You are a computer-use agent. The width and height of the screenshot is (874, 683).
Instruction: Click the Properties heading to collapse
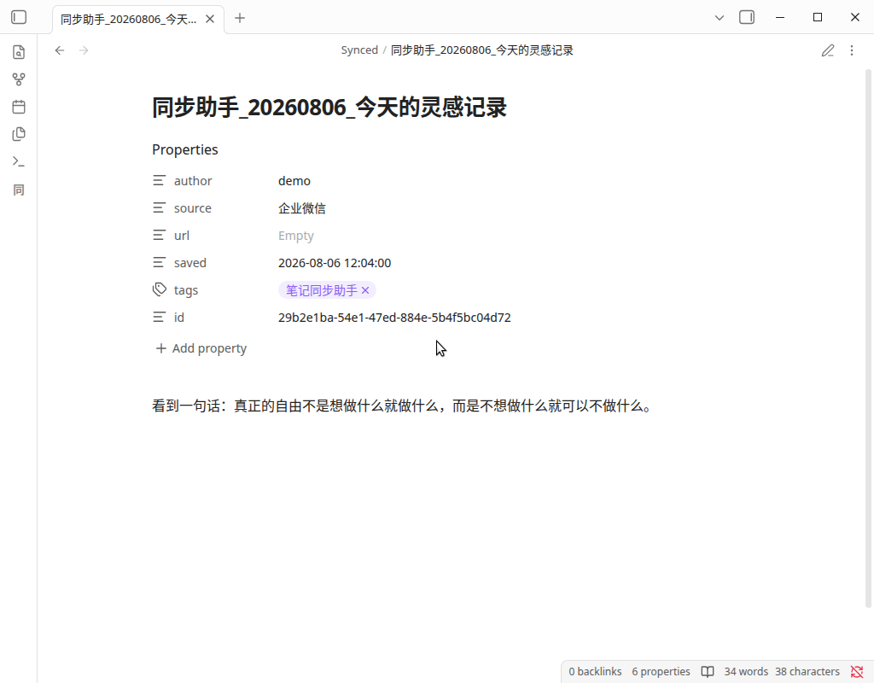pos(185,149)
